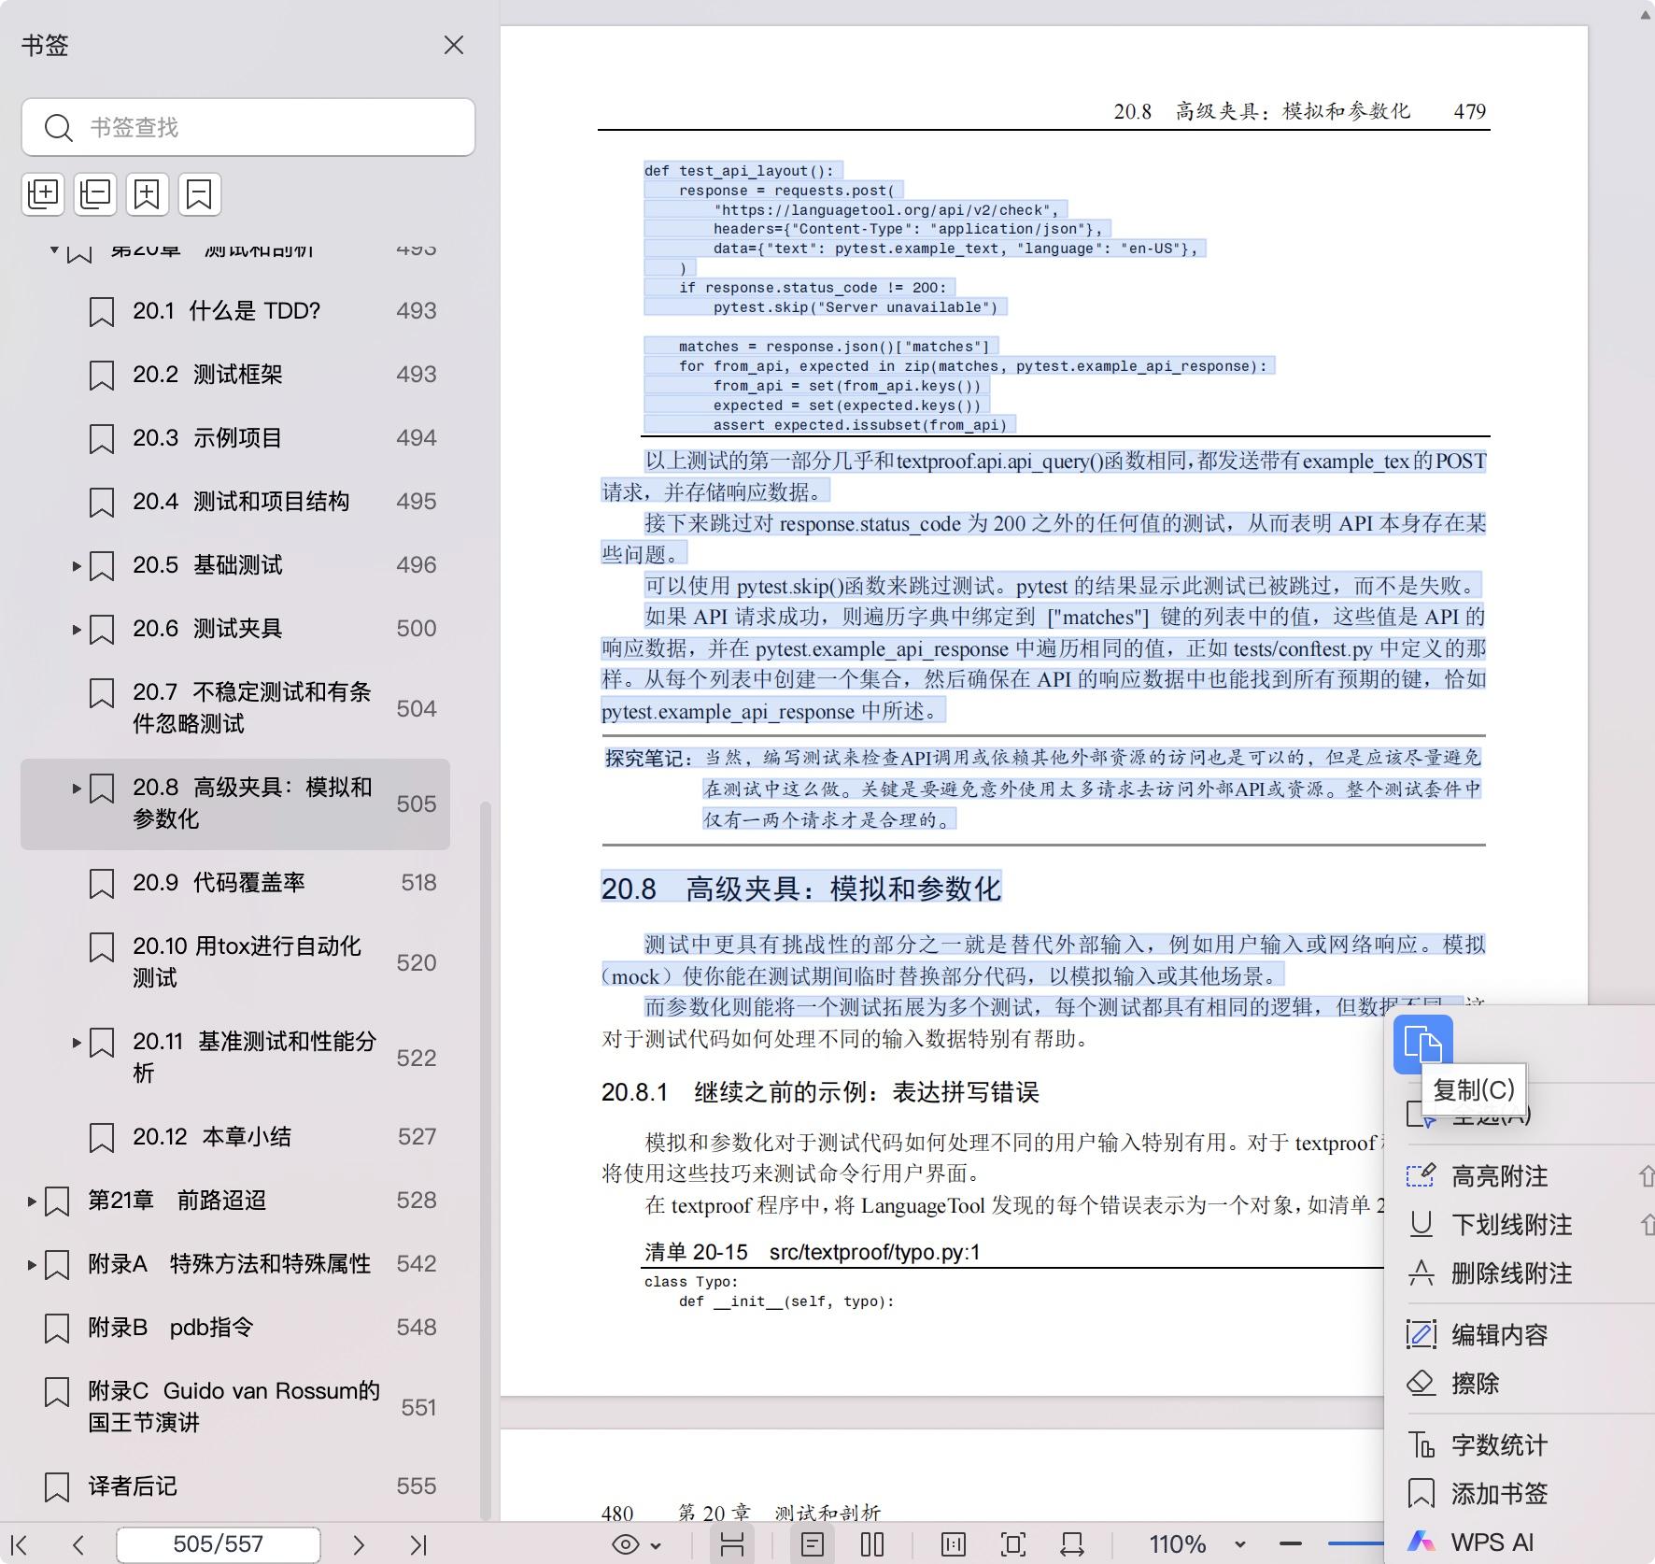Click WPS AI in the context menu
The image size is (1655, 1564).
pyautogui.click(x=1492, y=1543)
